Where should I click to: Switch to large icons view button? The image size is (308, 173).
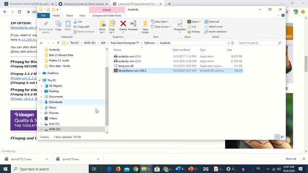[282, 137]
